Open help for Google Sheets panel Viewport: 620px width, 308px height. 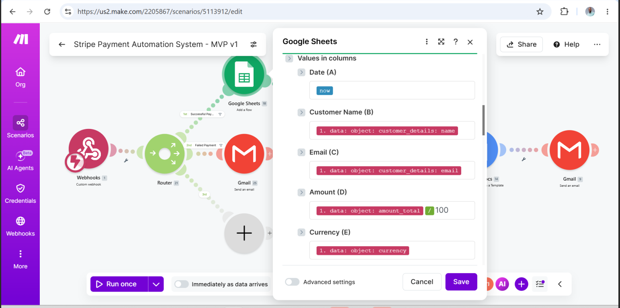(456, 42)
